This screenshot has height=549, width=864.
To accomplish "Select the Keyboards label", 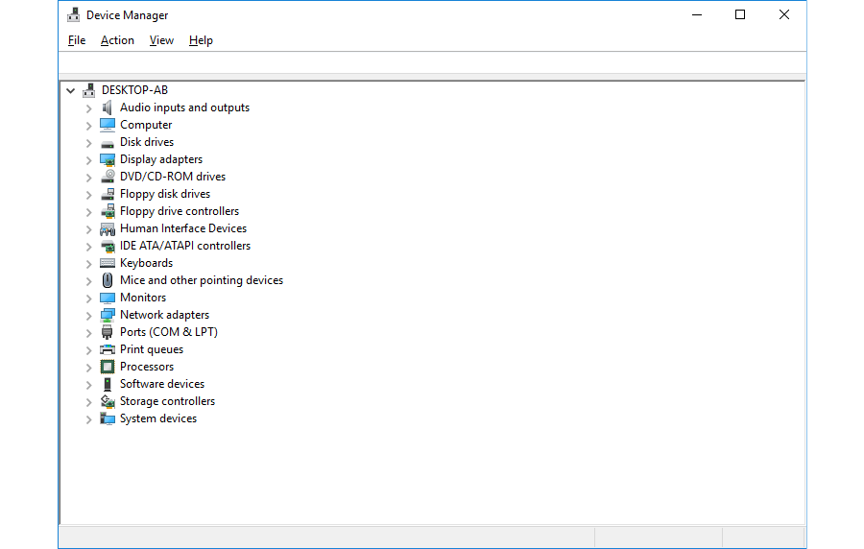I will click(146, 263).
